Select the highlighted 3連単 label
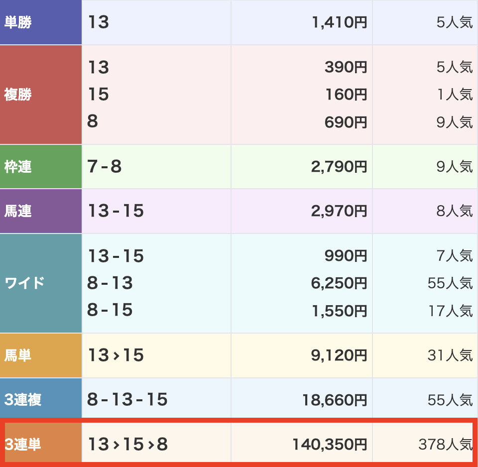The height and width of the screenshot is (467, 478). [23, 444]
